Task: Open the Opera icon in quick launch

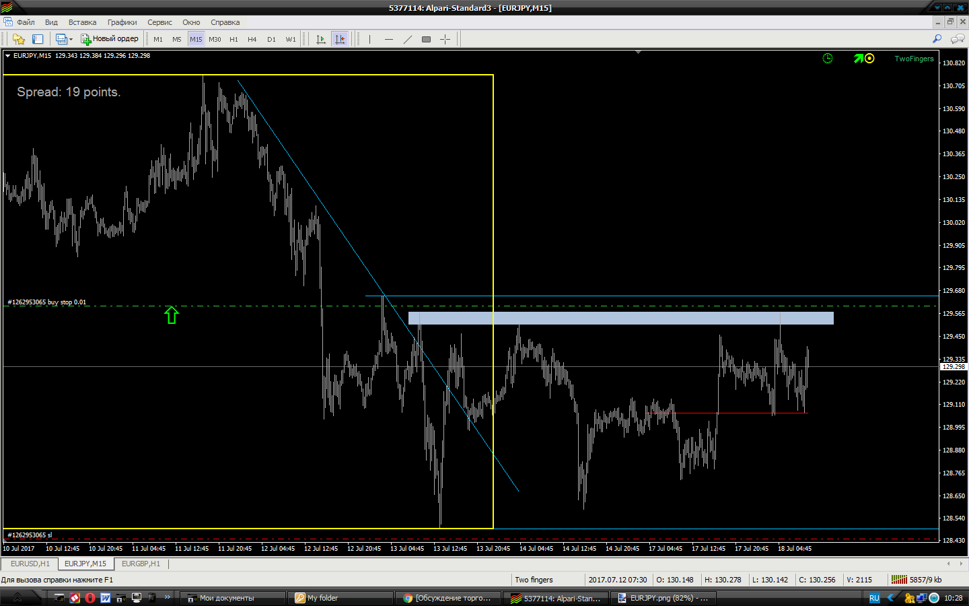Action: point(90,598)
